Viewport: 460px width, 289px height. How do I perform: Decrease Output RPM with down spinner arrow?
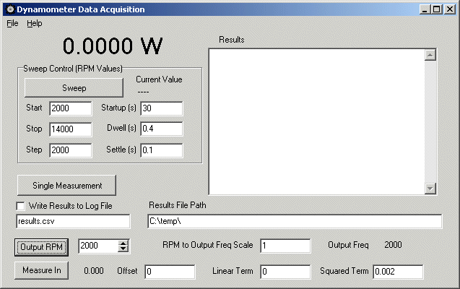coord(123,249)
